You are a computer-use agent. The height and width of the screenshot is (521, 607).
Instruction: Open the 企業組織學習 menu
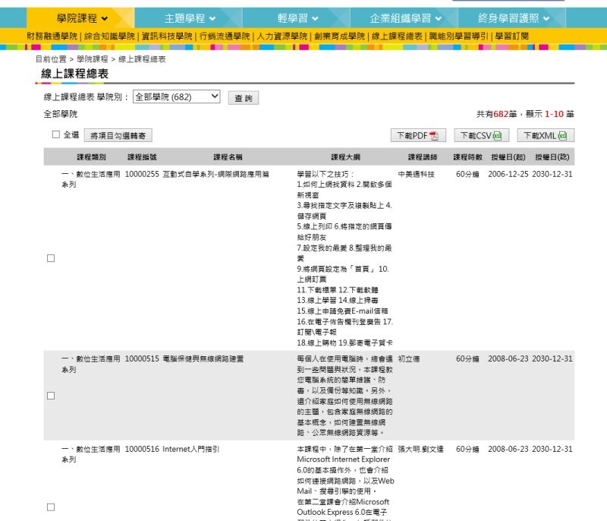pyautogui.click(x=404, y=18)
